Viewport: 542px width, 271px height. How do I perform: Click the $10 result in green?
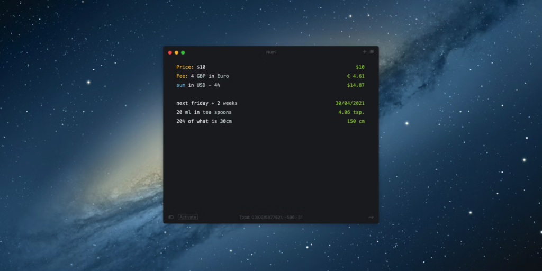360,67
